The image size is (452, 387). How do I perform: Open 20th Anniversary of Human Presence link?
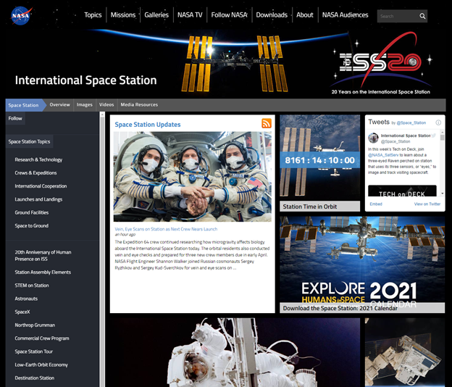coord(43,256)
